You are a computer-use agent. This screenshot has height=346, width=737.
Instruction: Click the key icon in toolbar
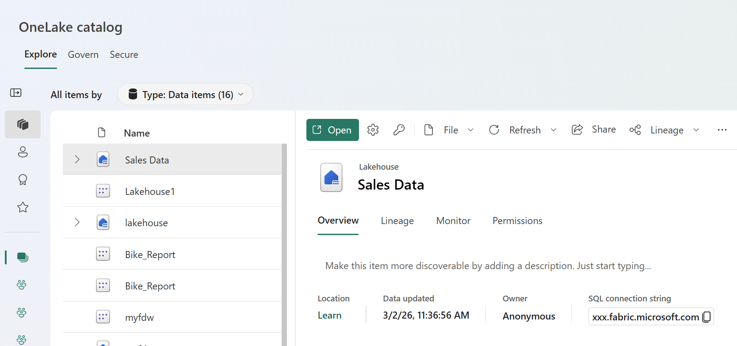(x=399, y=130)
